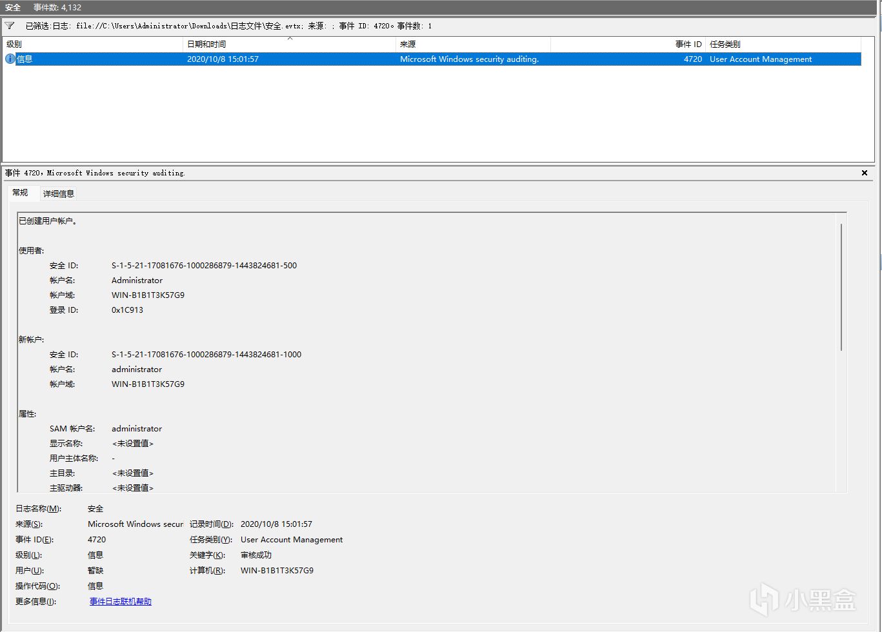The width and height of the screenshot is (882, 632).
Task: Click the SID ending in -500
Action: click(204, 266)
